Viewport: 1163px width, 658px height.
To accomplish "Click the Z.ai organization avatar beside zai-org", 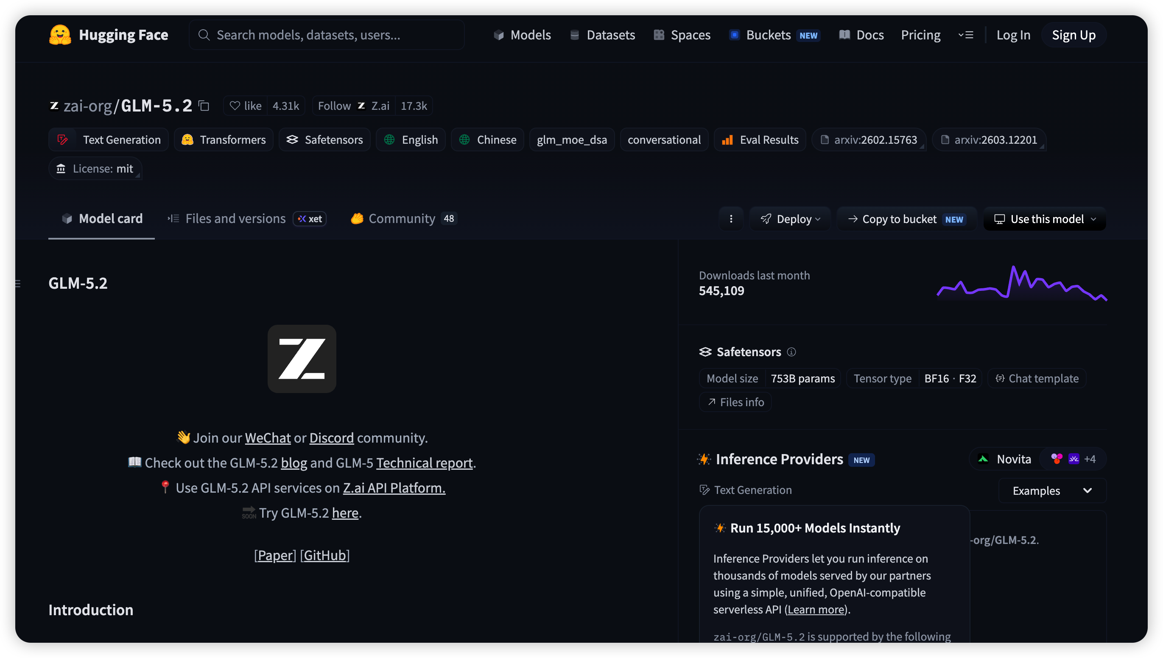I will pyautogui.click(x=54, y=106).
